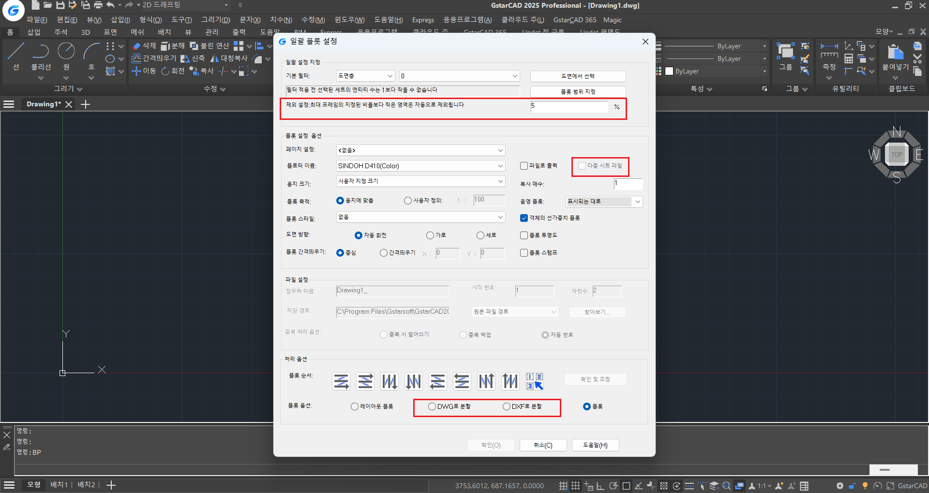Enable 다중 시트 파일 checkbox

point(582,166)
